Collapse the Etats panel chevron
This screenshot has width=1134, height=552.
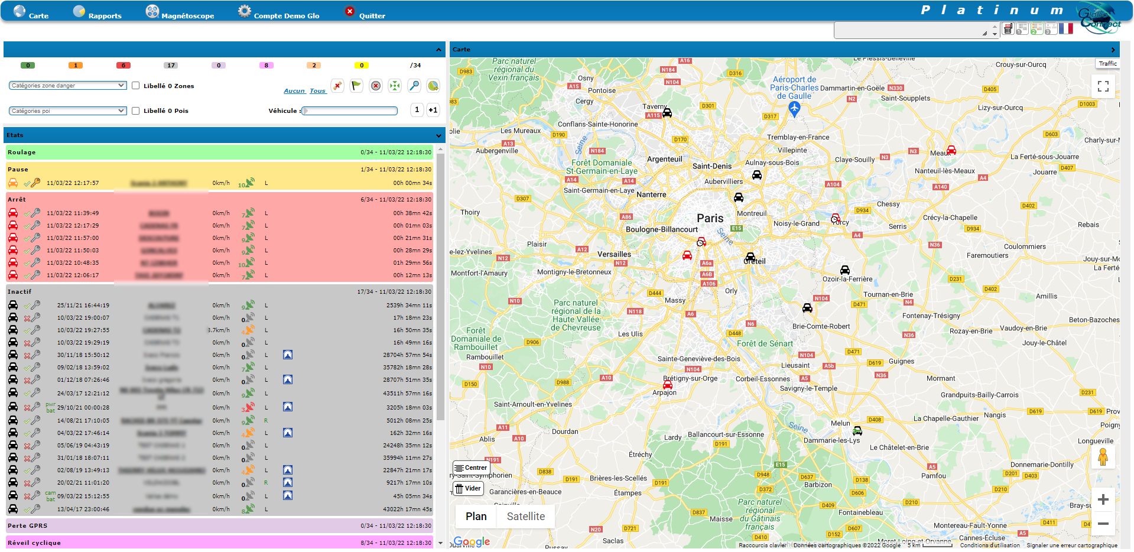[438, 135]
